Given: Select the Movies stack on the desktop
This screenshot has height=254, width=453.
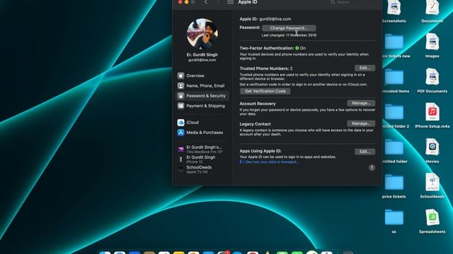Looking at the screenshot, I should [x=432, y=151].
